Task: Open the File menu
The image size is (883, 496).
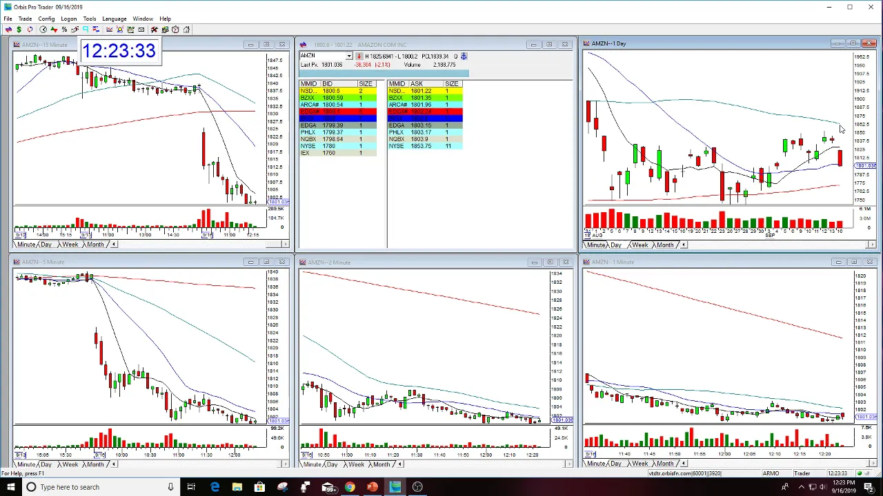Action: click(x=8, y=19)
